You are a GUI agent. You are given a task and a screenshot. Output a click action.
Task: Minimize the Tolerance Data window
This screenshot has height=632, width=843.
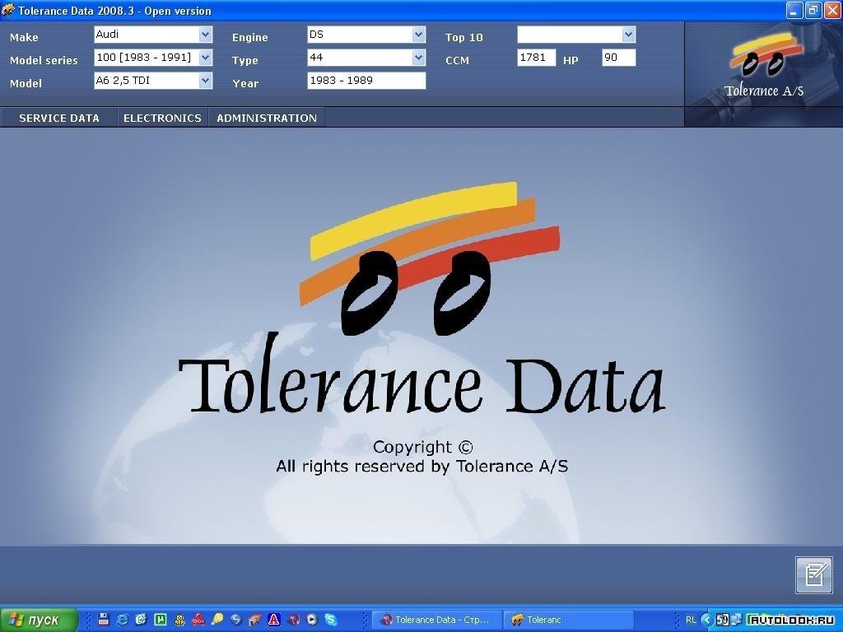tap(794, 10)
